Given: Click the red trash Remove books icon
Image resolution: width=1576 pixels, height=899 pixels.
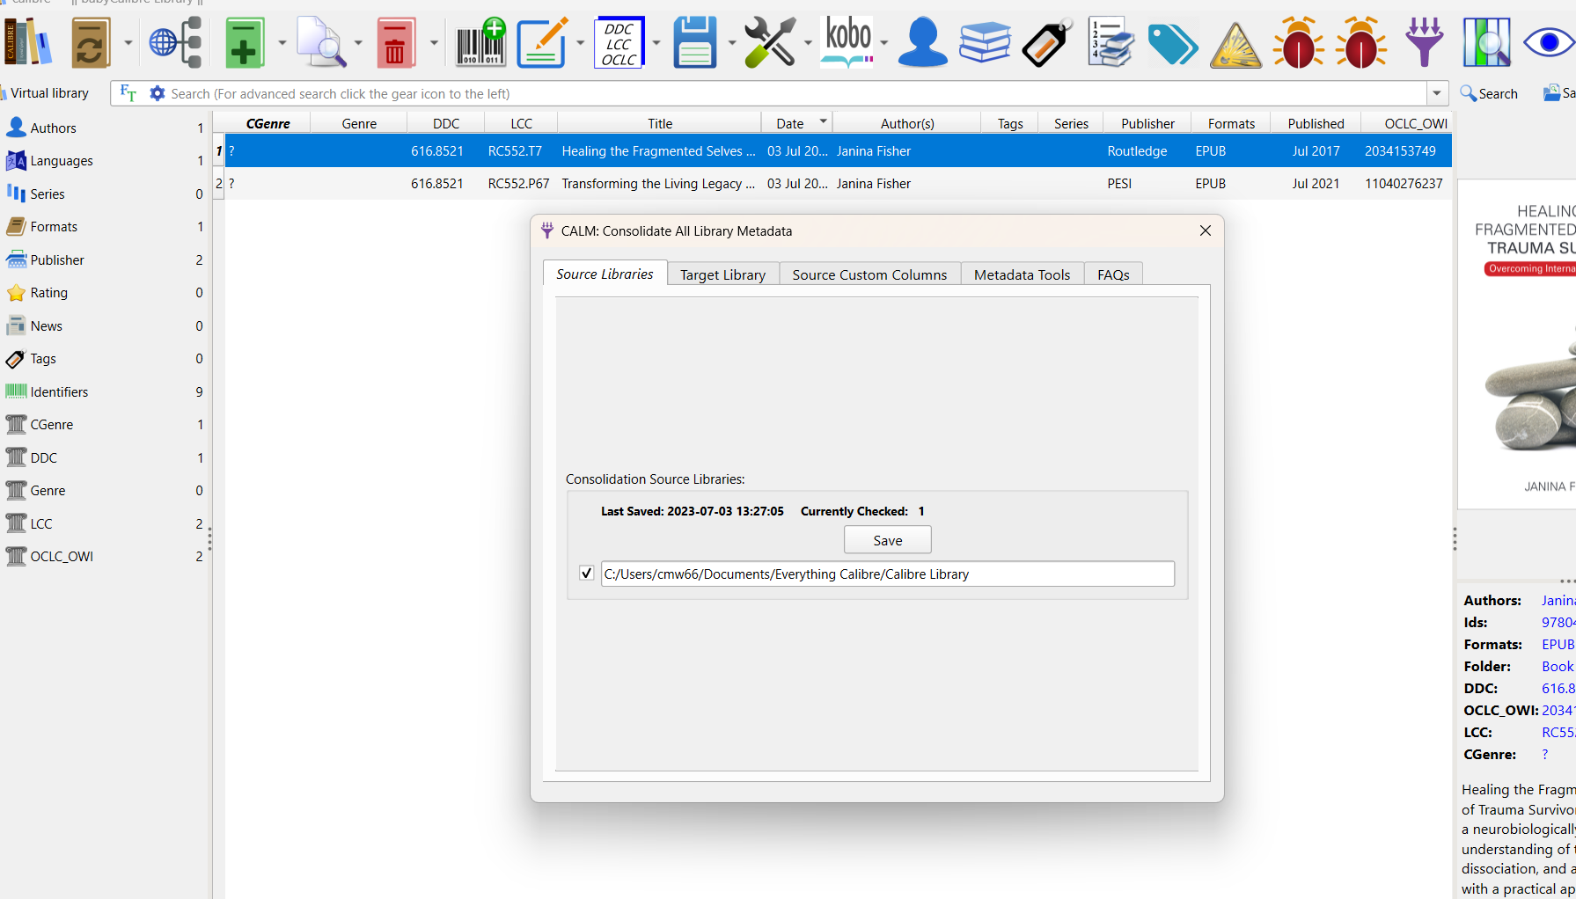Looking at the screenshot, I should pos(395,42).
